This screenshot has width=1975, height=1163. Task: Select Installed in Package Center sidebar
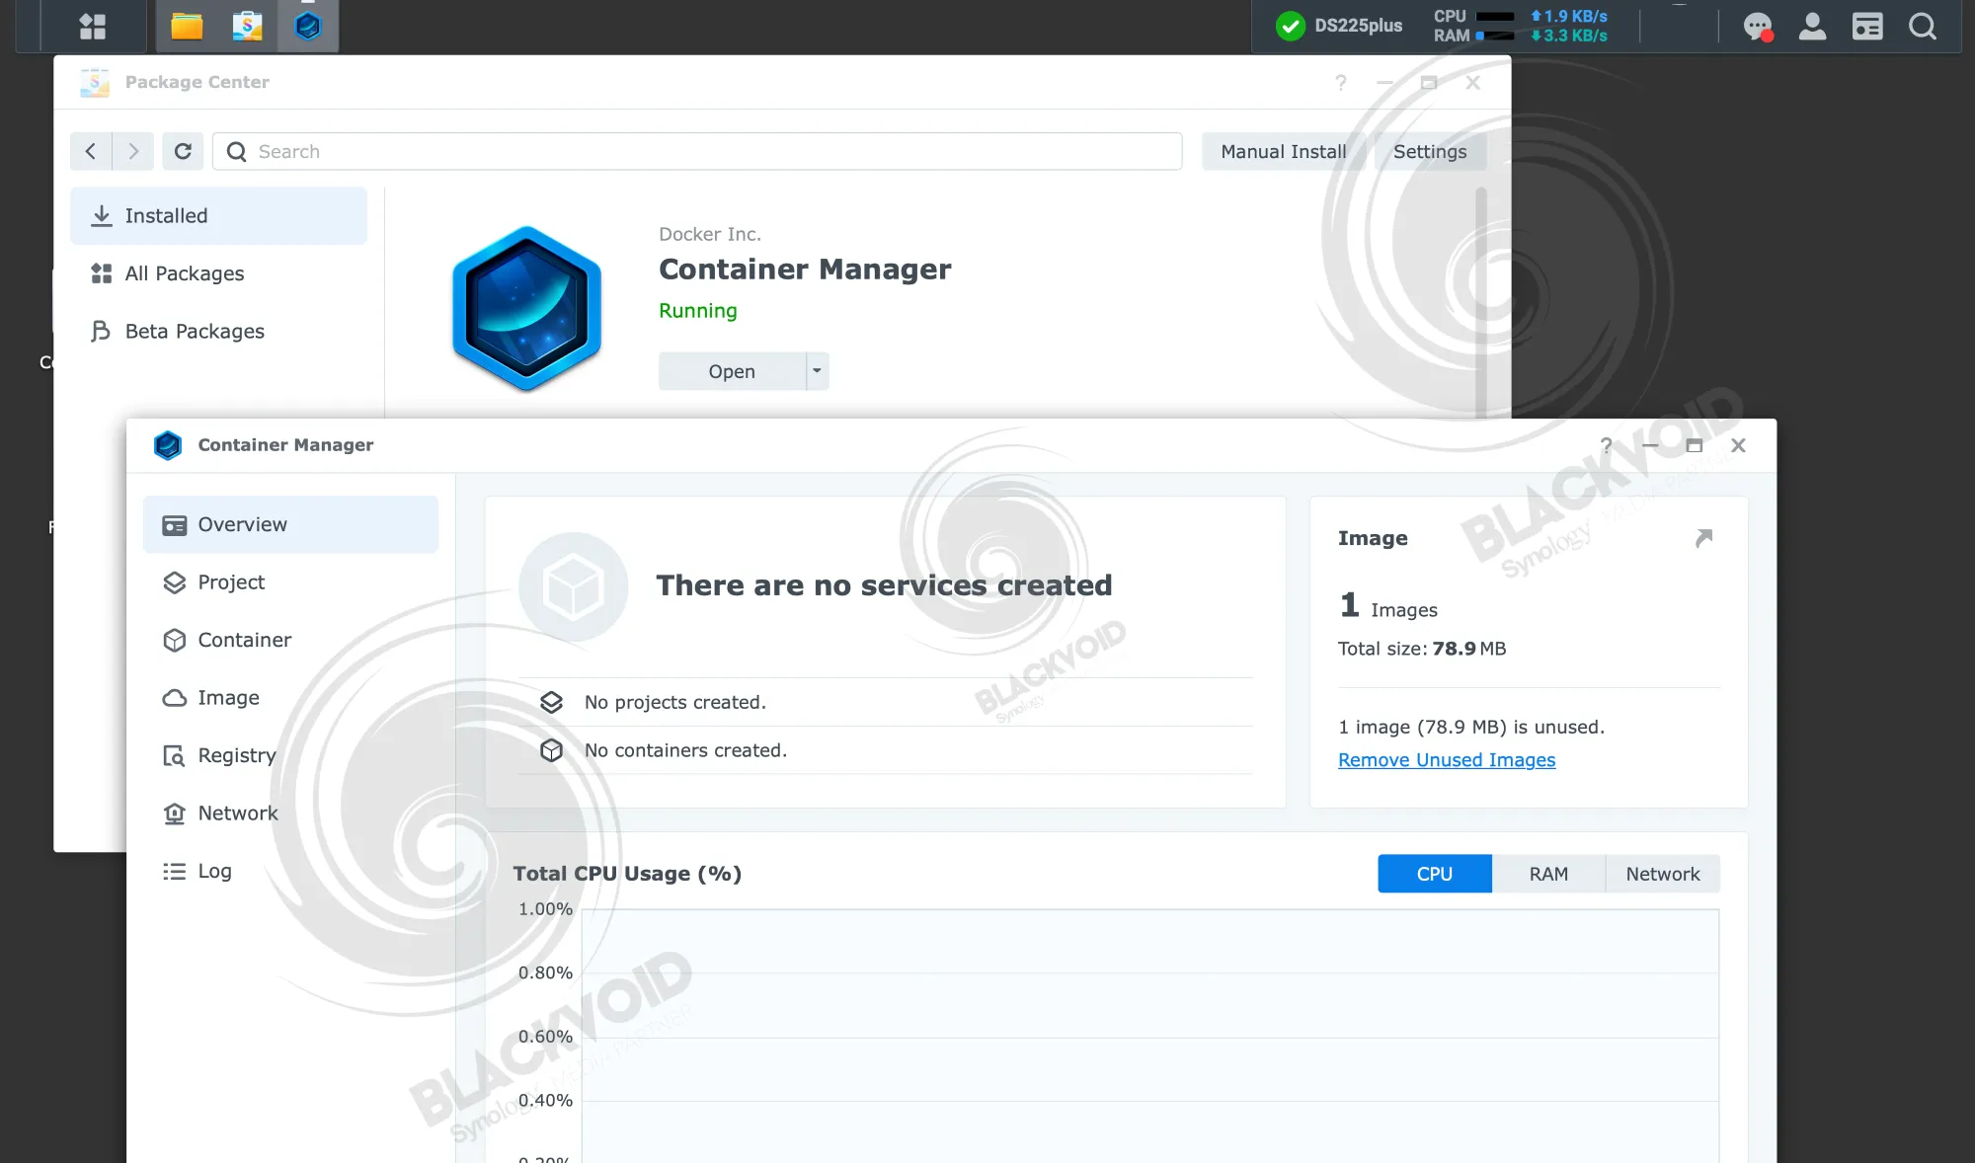click(218, 216)
